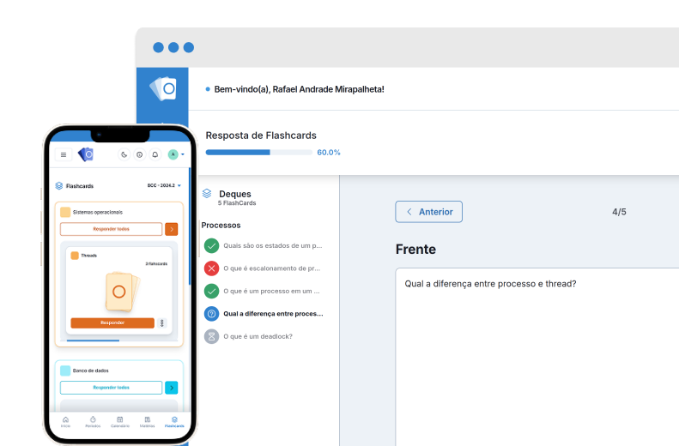Click blue arrow next to Banco de dados
Screen dimensions: 679x446
(171, 388)
